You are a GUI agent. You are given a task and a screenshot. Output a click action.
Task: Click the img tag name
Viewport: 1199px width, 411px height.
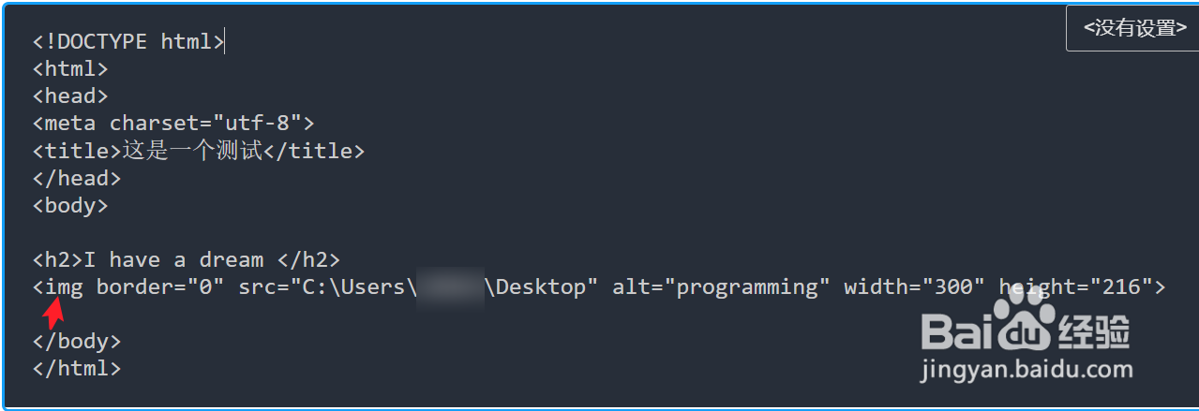[64, 286]
